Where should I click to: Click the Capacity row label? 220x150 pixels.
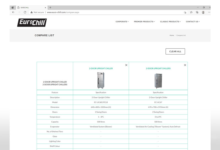tap(55, 122)
